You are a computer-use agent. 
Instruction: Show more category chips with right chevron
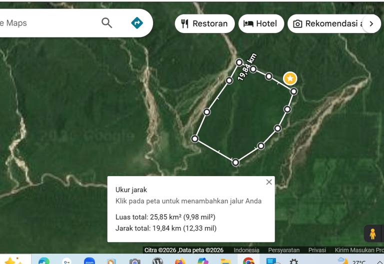coord(371,23)
